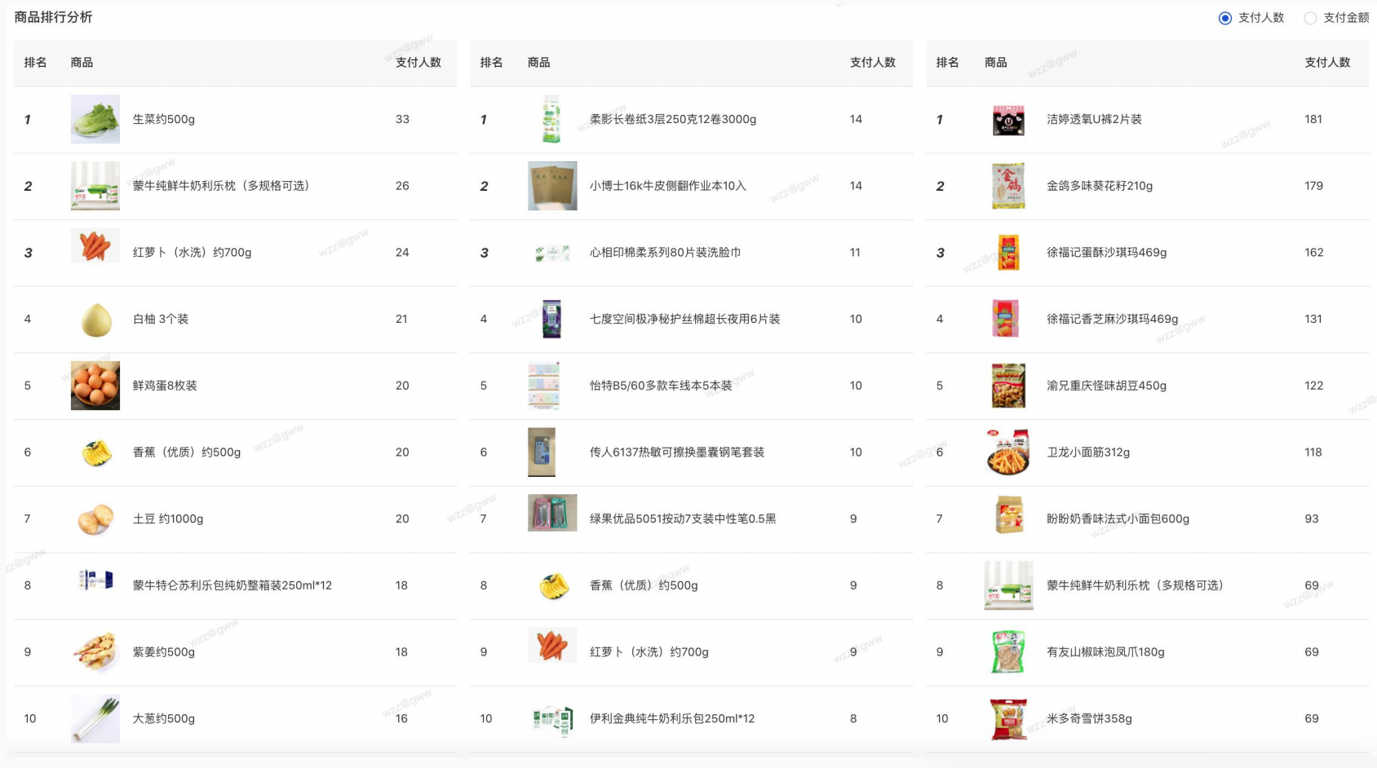Image resolution: width=1377 pixels, height=768 pixels.
Task: Open the 紫姜约500g ginger thumbnail
Action: tap(95, 651)
